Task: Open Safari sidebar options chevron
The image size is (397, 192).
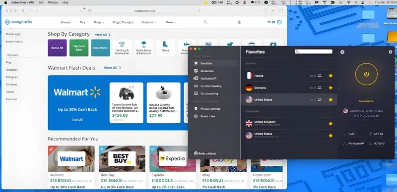Action: point(30,10)
